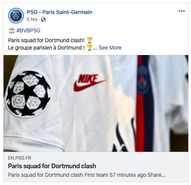Open Paris squad for Dortmund clash headline

coord(52,166)
